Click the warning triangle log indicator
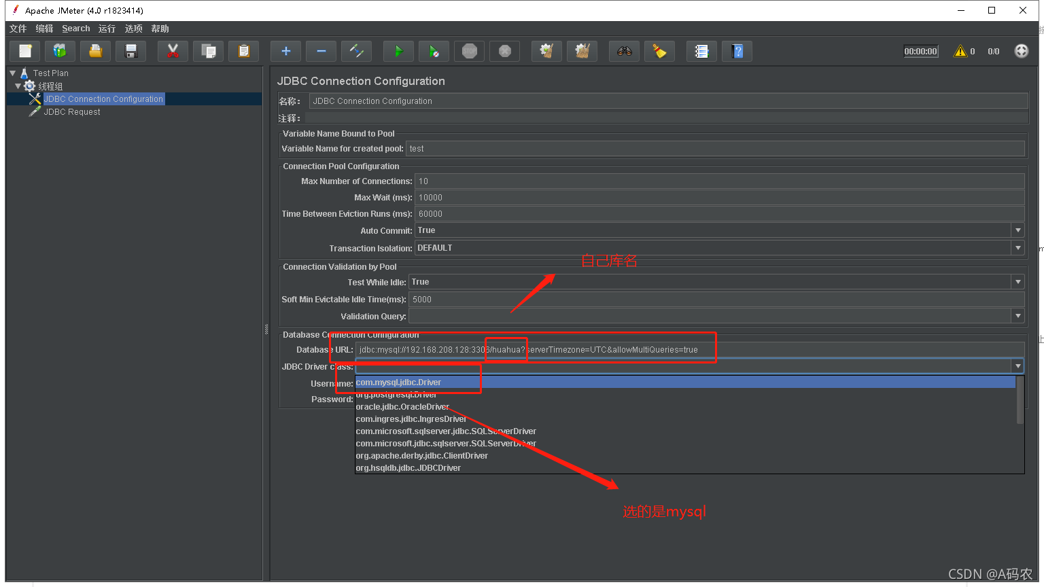The width and height of the screenshot is (1044, 587). pyautogui.click(x=960, y=51)
